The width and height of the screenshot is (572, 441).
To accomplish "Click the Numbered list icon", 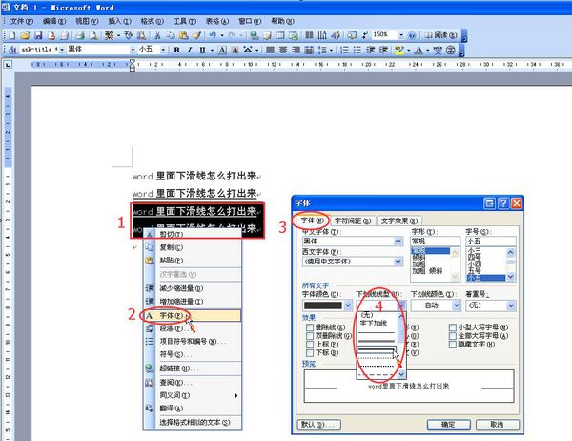I will [344, 50].
